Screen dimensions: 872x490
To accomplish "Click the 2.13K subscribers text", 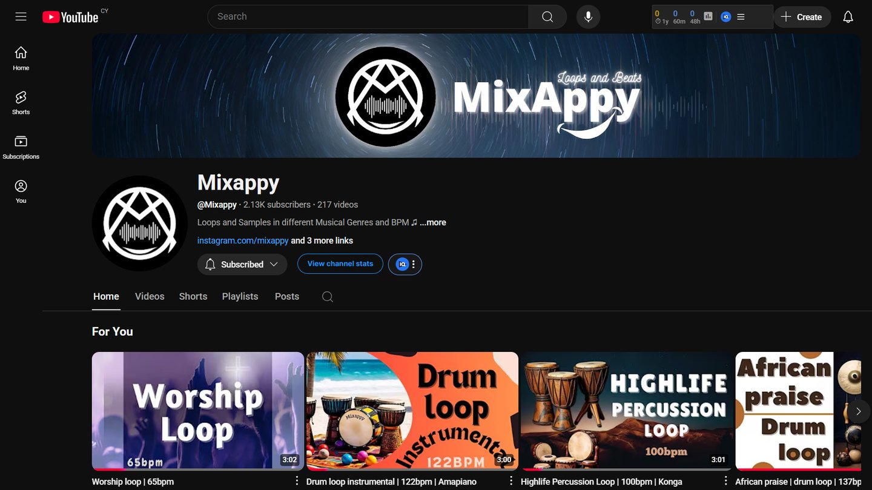I will pyautogui.click(x=277, y=205).
